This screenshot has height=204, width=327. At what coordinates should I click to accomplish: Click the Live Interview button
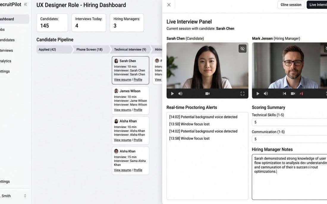pyautogui.click(x=317, y=5)
